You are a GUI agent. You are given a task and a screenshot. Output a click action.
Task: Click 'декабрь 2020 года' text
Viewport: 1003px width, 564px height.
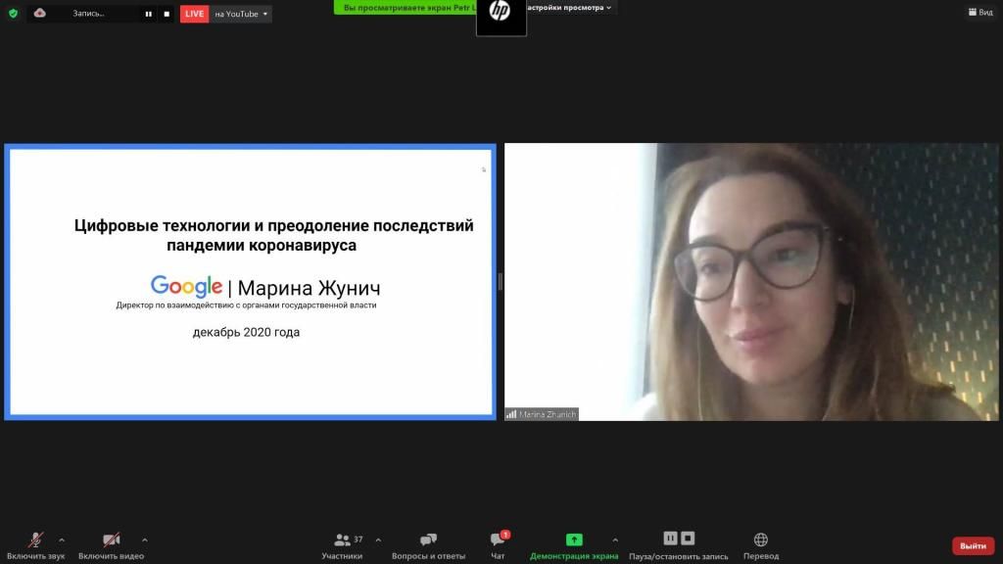pos(246,332)
